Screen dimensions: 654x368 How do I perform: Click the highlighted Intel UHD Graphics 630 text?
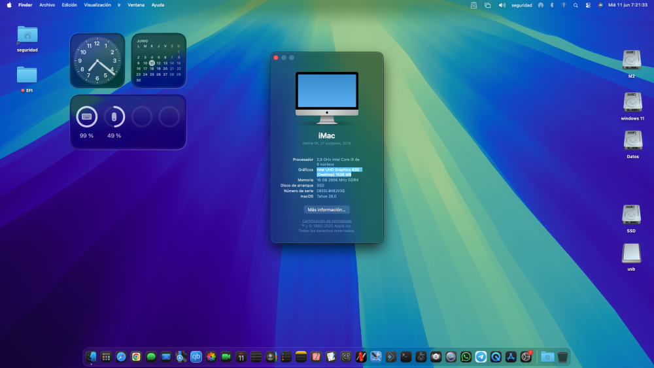click(x=339, y=172)
